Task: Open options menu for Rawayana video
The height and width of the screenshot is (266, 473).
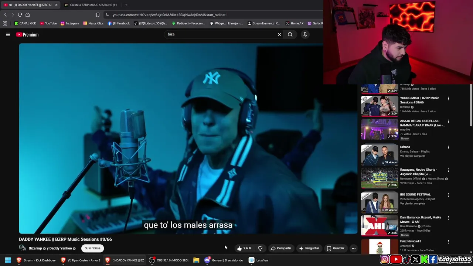Action: (x=449, y=170)
